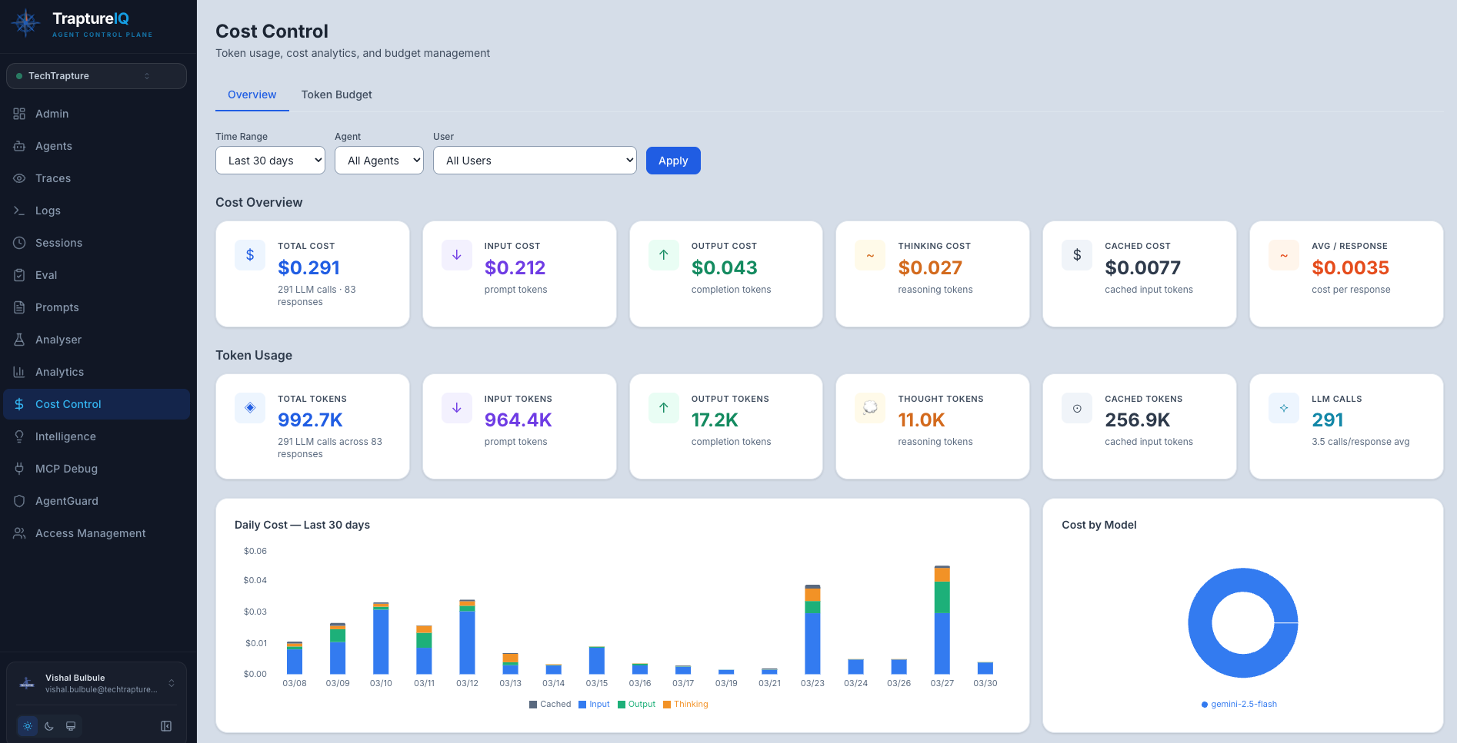Screen dimensions: 1457x743
Task: Switch theme to system mode
Action: click(x=70, y=725)
